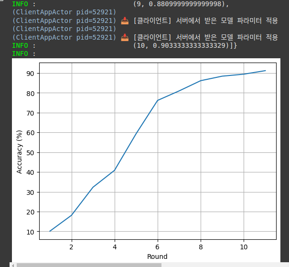This screenshot has width=289, height=267.
Task: Click the x-axis tick label '2' under the chart
Action: tap(72, 247)
